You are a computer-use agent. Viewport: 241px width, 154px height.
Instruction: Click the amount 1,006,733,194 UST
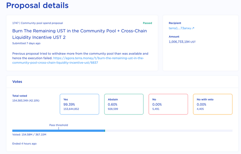coord(182,42)
